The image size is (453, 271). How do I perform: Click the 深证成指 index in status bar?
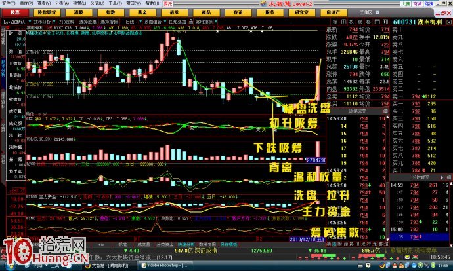(x=205, y=251)
